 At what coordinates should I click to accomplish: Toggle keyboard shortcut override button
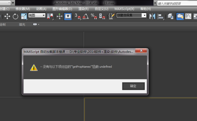68,16
